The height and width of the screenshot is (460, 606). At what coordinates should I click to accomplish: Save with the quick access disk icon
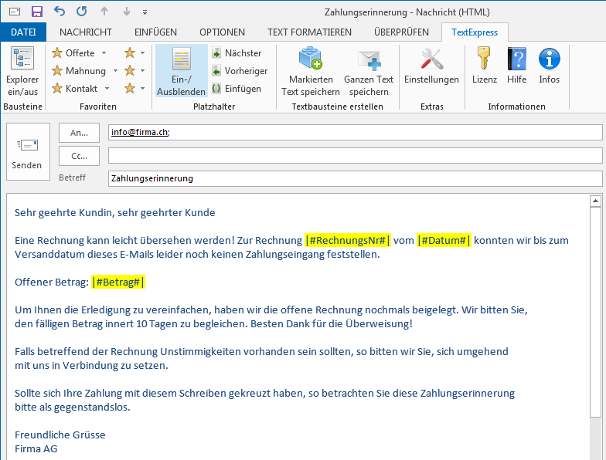37,12
